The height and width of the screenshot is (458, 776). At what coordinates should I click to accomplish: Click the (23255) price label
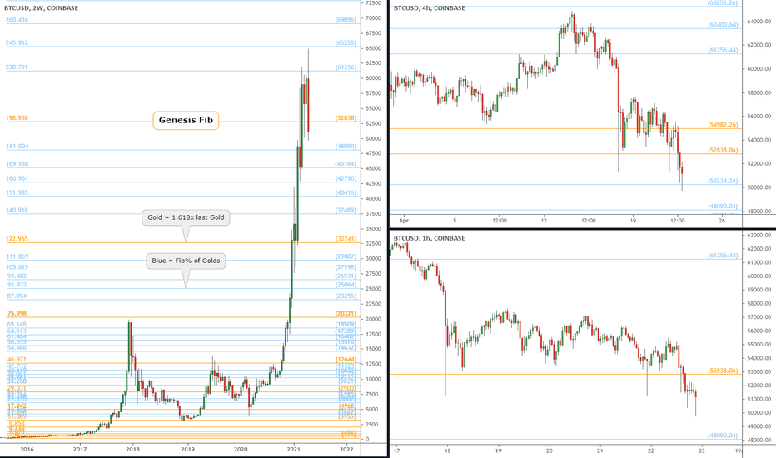pos(346,296)
